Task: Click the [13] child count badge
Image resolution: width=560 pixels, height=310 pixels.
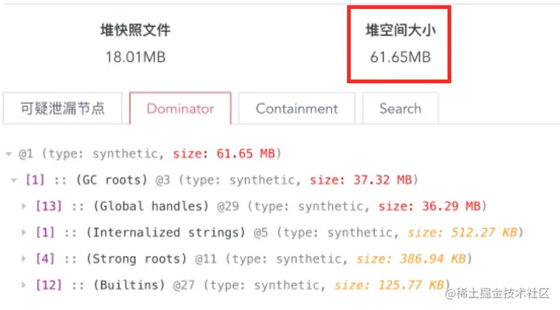Action: 45,206
